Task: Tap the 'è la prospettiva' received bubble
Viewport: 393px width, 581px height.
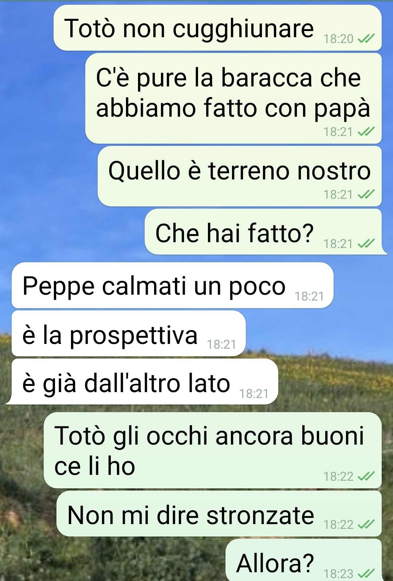Action: [x=129, y=334]
